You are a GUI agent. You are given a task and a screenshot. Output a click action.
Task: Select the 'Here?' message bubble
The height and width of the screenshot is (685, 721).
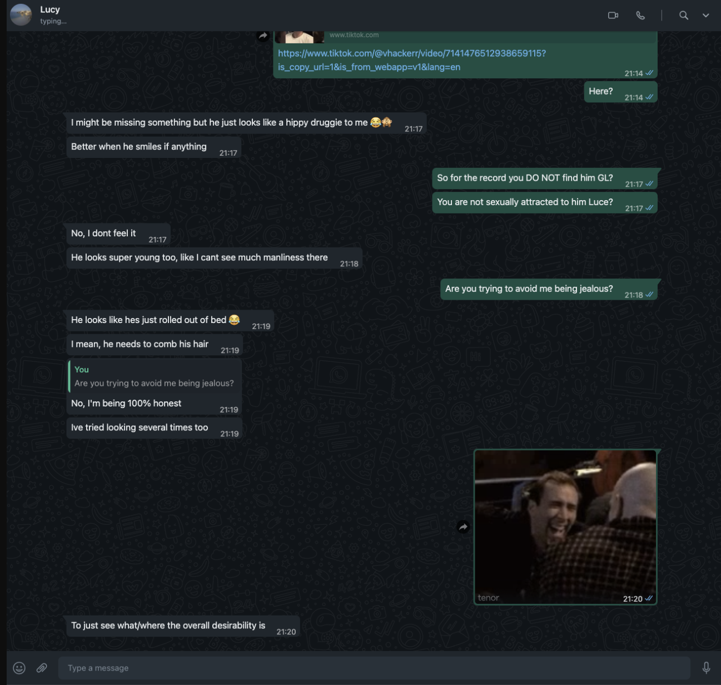click(x=601, y=92)
